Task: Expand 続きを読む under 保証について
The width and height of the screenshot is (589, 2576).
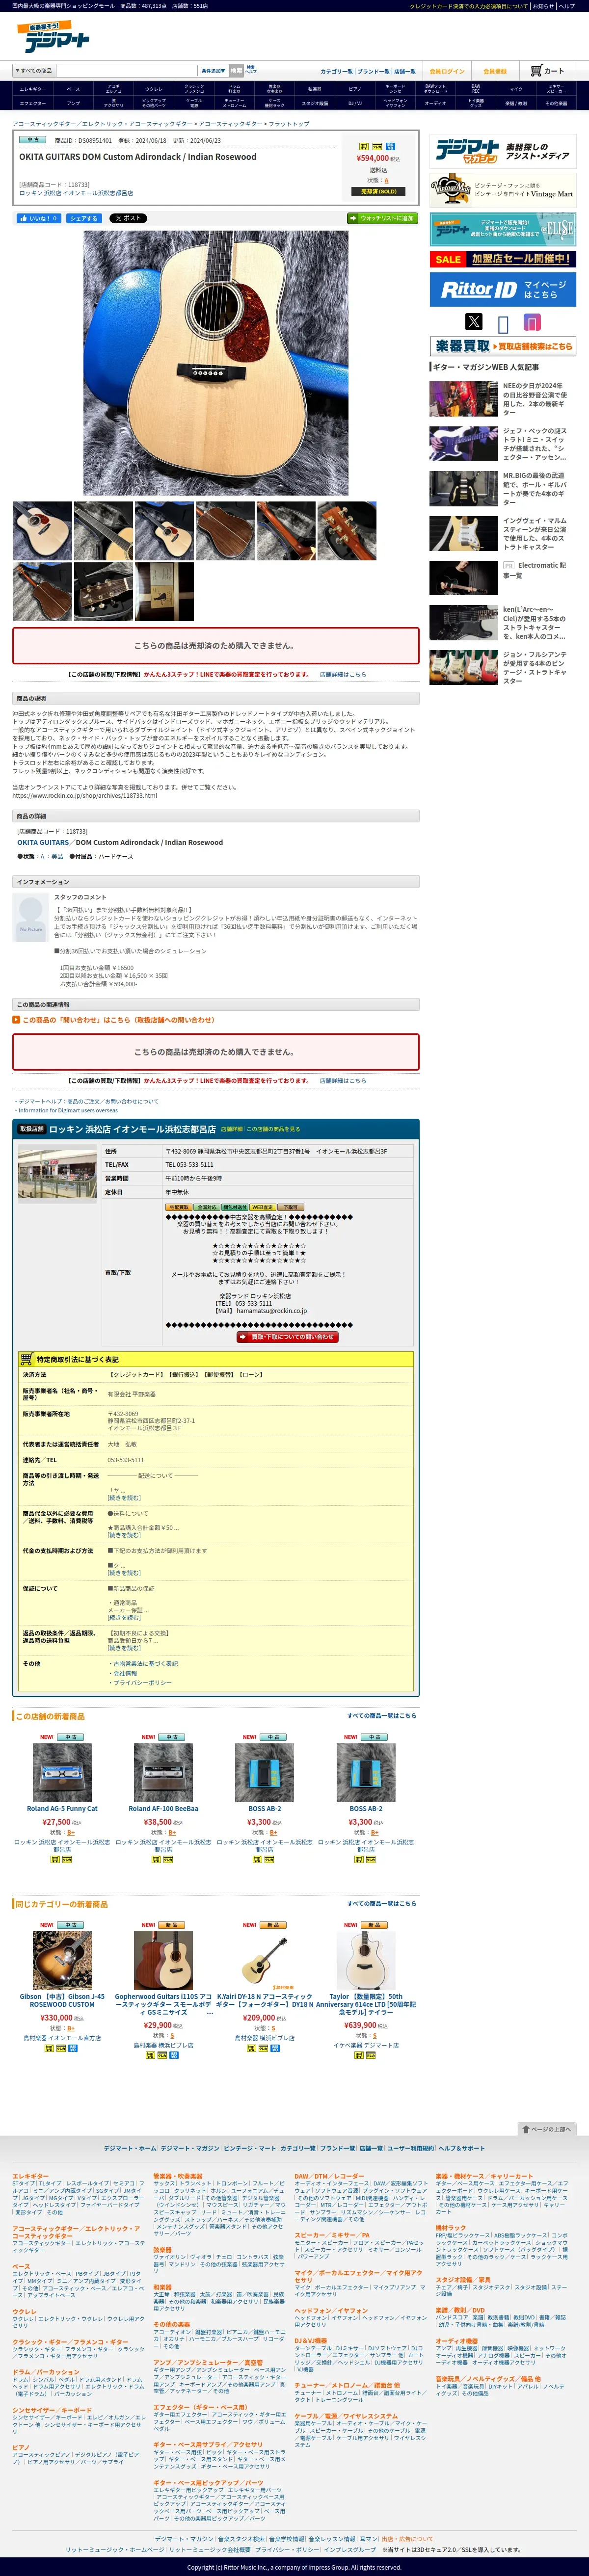Action: coord(124,1617)
